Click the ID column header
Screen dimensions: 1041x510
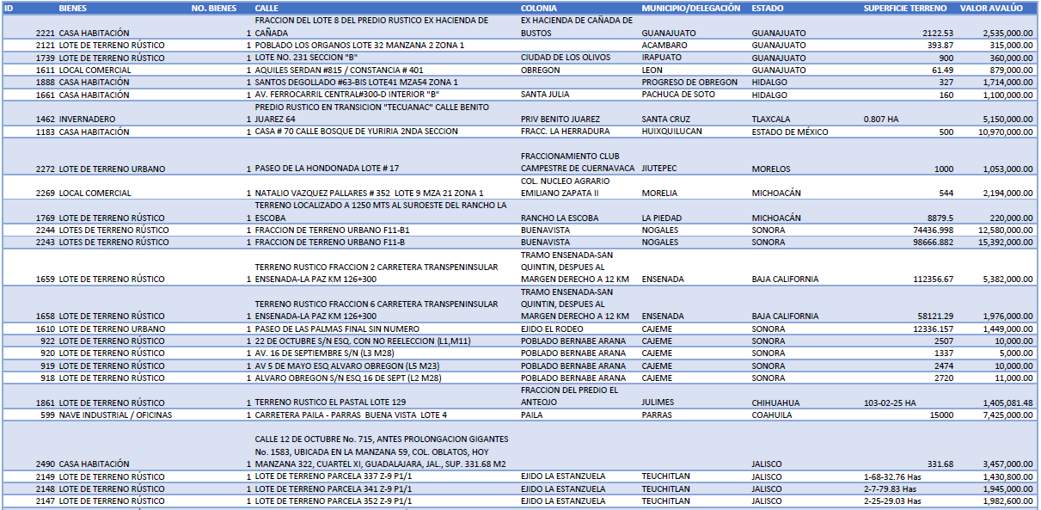pos(9,8)
